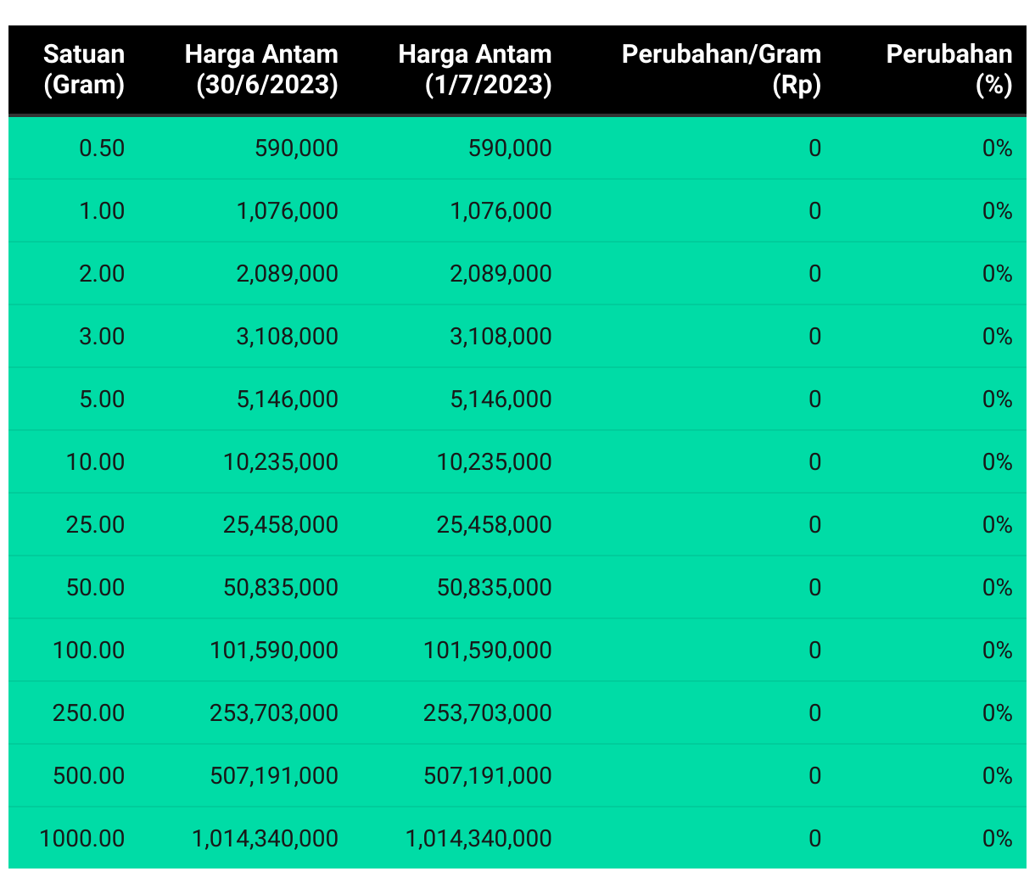This screenshot has height=877, width=1035.
Task: Select the 0% value in the 250.00 row
Action: pyautogui.click(x=998, y=713)
